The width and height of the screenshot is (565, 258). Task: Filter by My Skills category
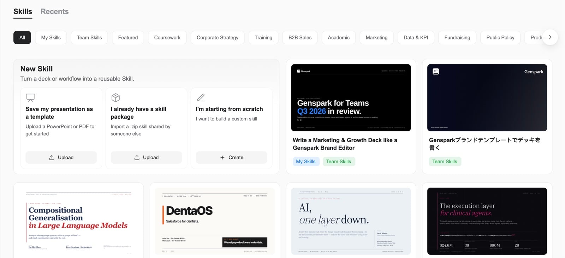[51, 38]
